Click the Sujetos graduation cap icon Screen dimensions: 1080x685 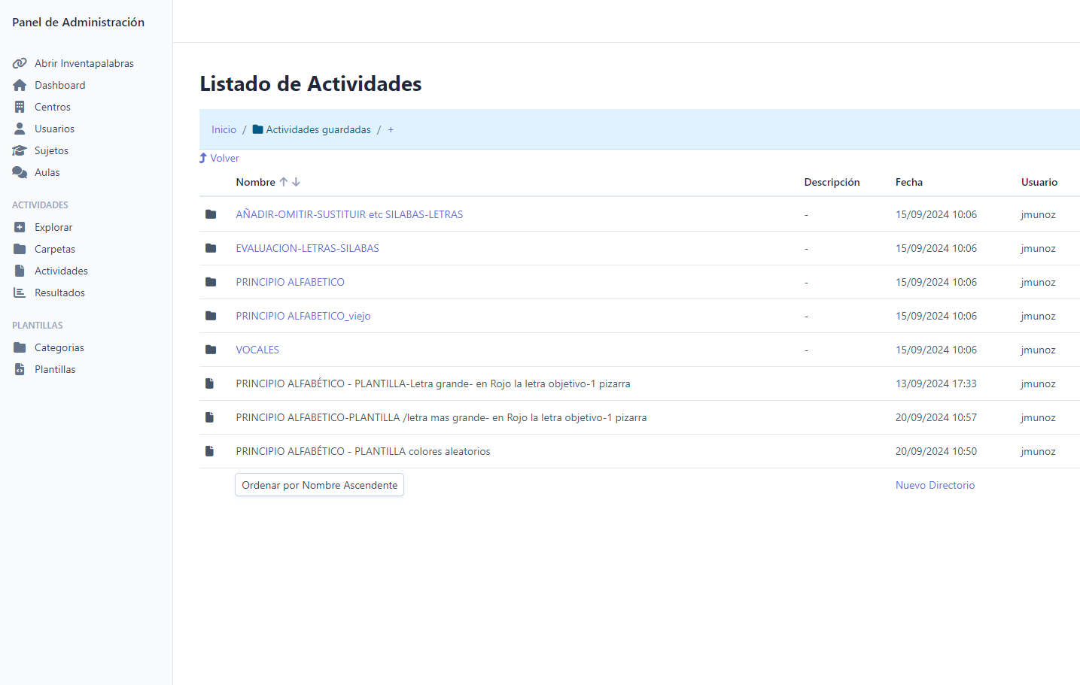click(20, 150)
